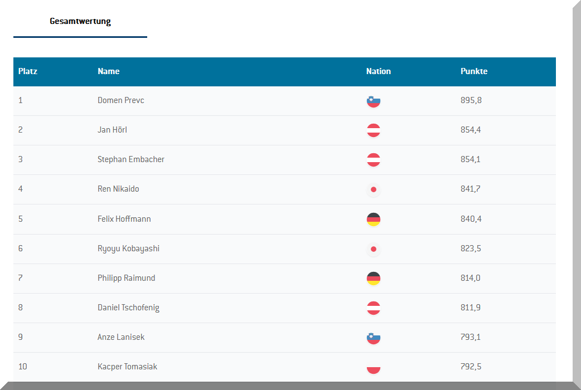The width and height of the screenshot is (581, 390).
Task: Click Slovenian flag icon beside Domen Prevc
Action: click(x=374, y=101)
